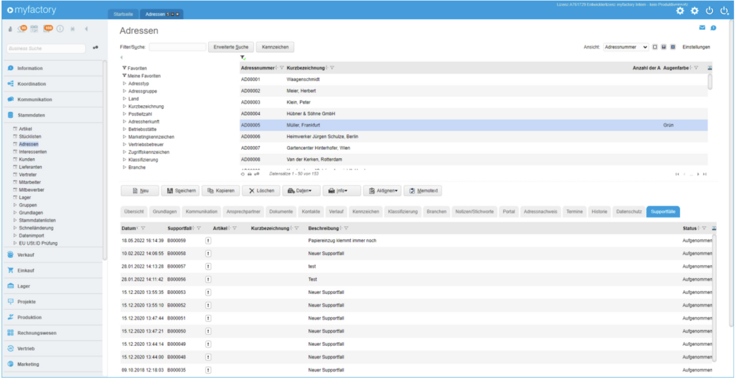Image resolution: width=738 pixels, height=381 pixels.
Task: Select address row Waagenschmidt
Action: pyautogui.click(x=474, y=79)
